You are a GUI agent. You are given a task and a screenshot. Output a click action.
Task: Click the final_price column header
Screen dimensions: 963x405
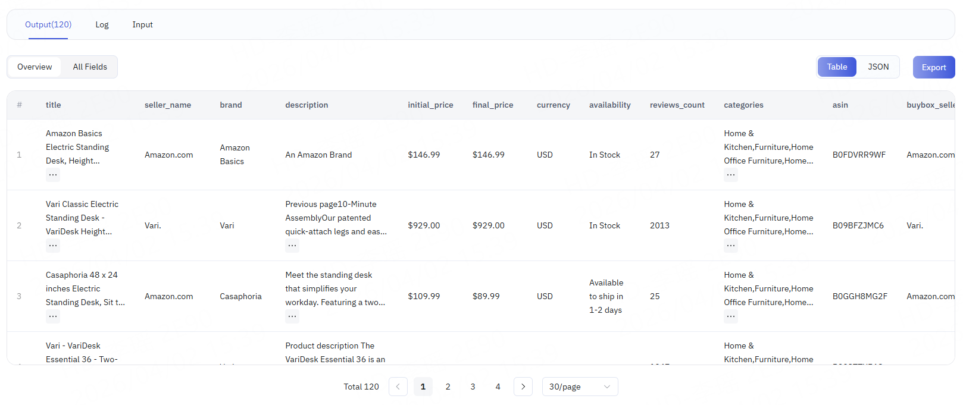[493, 105]
